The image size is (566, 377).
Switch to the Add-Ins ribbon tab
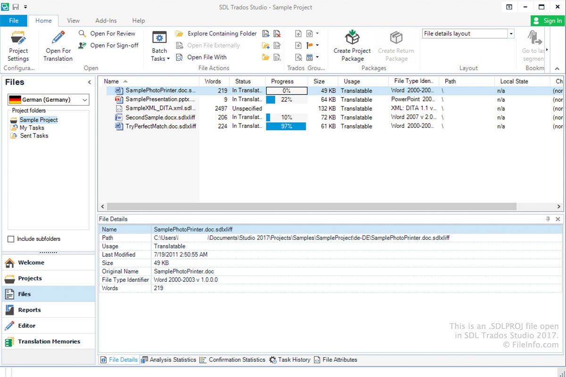click(106, 20)
